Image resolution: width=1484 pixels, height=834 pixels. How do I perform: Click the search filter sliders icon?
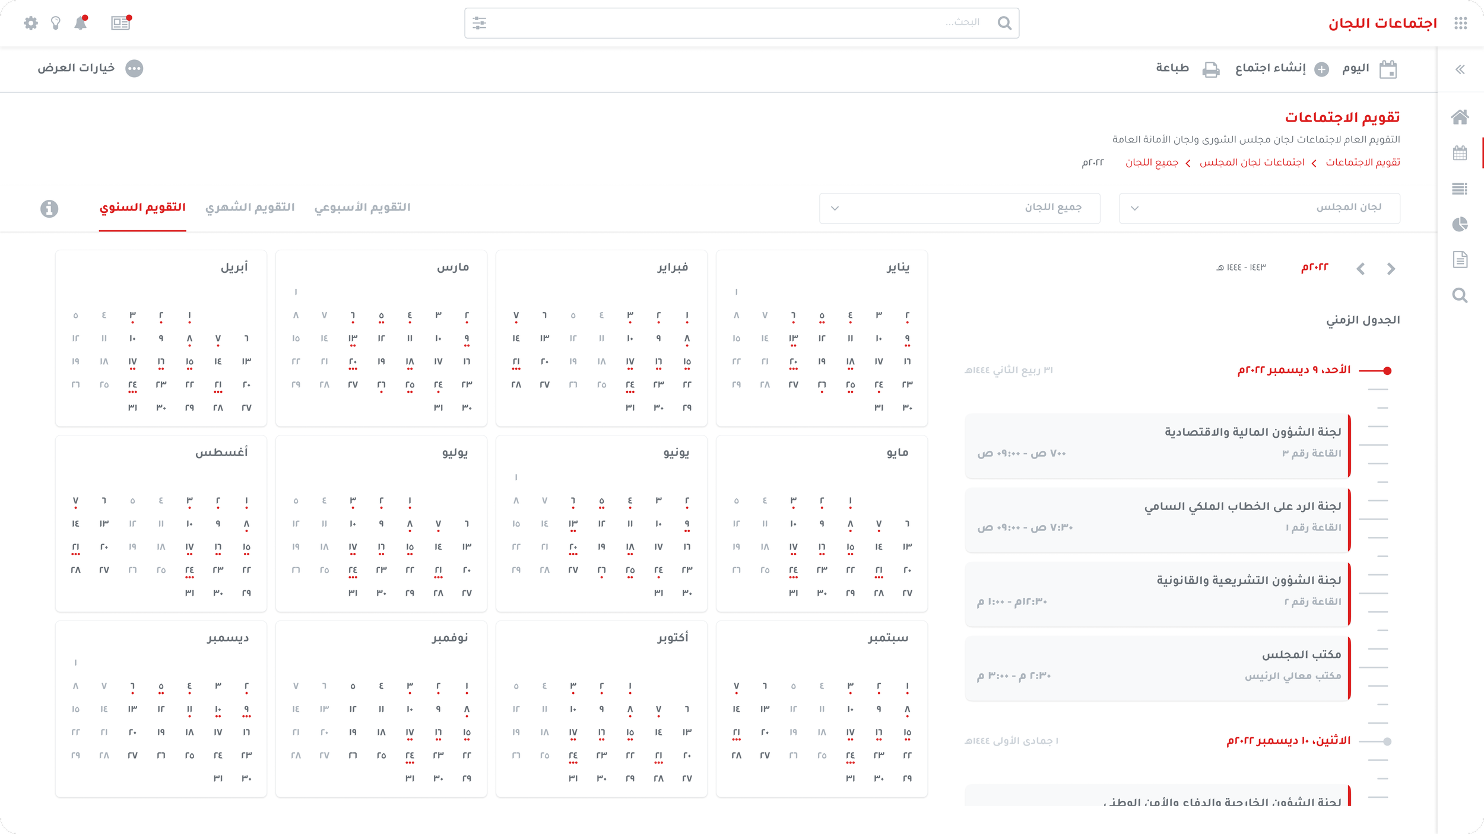(x=480, y=23)
